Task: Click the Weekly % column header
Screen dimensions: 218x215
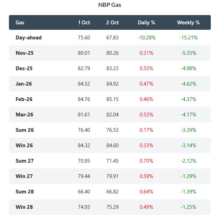Action: tap(188, 22)
